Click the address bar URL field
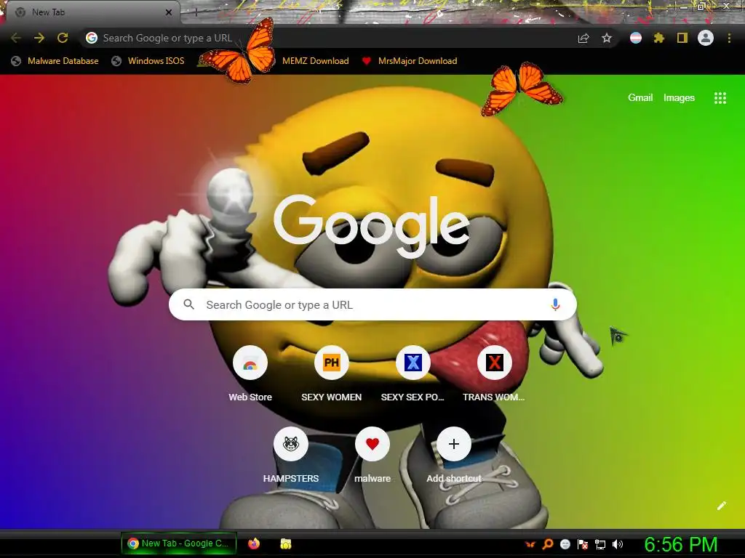The height and width of the screenshot is (558, 745). (328, 38)
